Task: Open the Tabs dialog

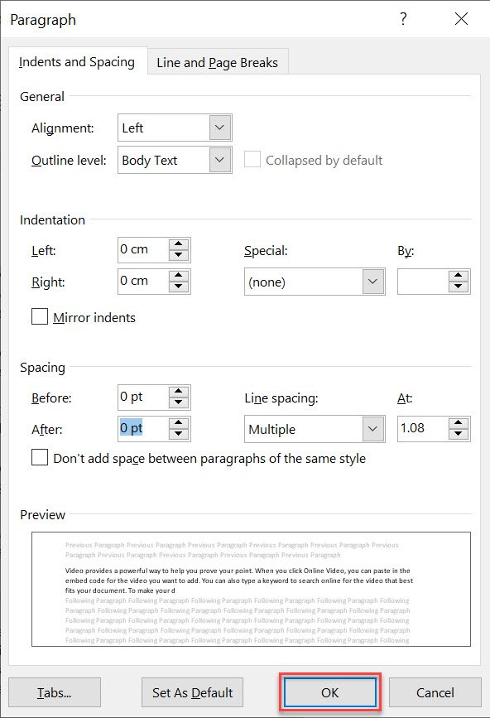Action: coord(53,692)
